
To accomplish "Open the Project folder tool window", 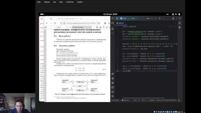I will pyautogui.click(x=112, y=23).
